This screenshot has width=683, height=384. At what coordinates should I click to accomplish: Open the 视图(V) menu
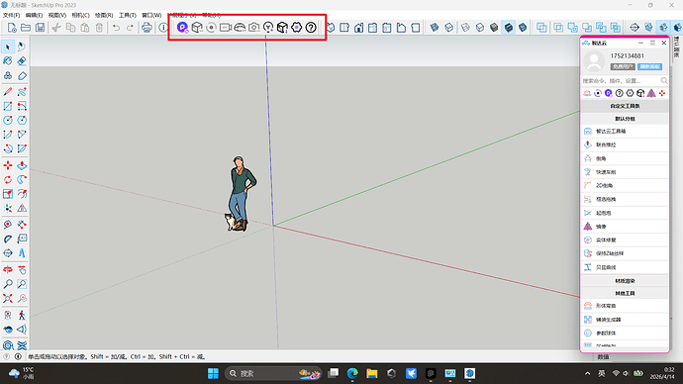click(57, 15)
